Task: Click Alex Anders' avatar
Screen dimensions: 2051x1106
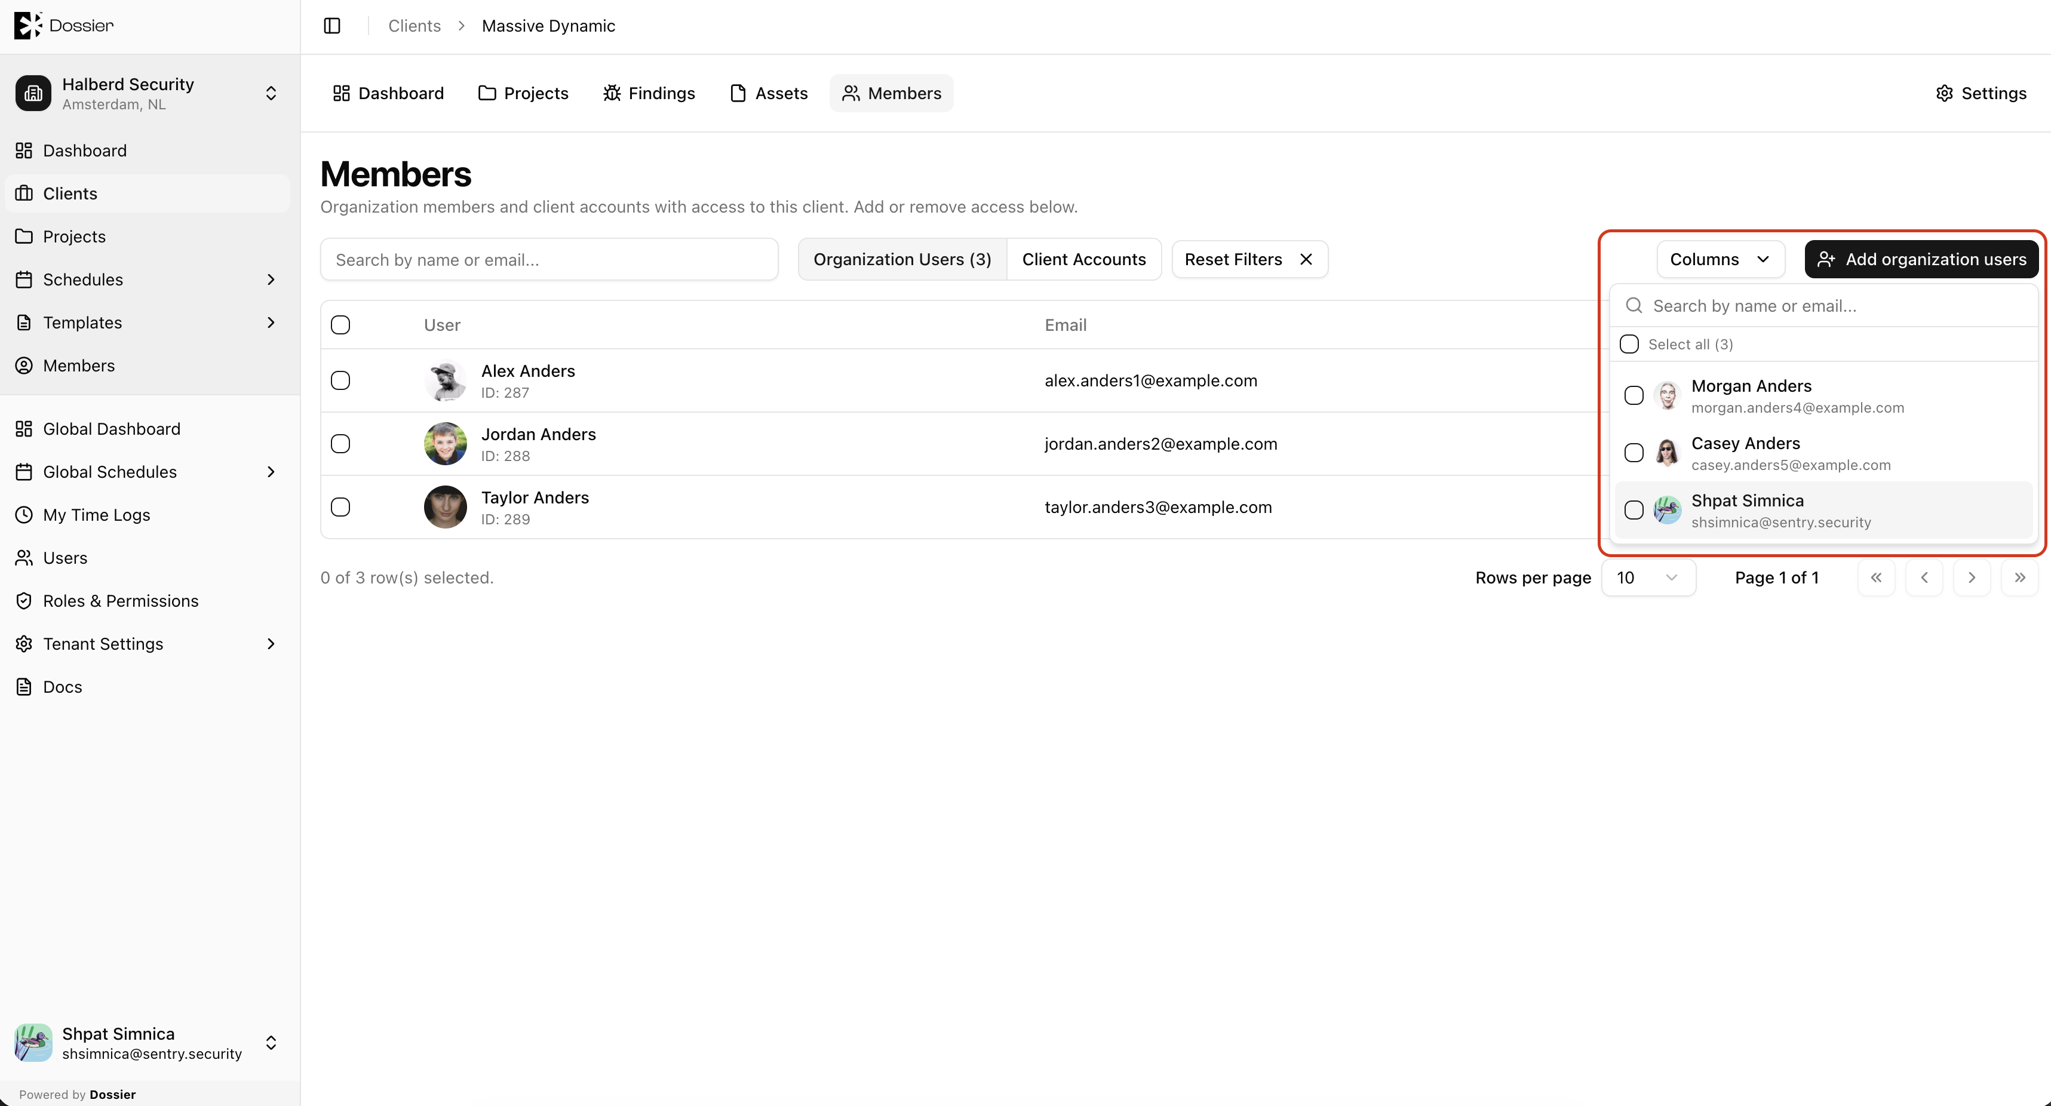Action: point(445,380)
